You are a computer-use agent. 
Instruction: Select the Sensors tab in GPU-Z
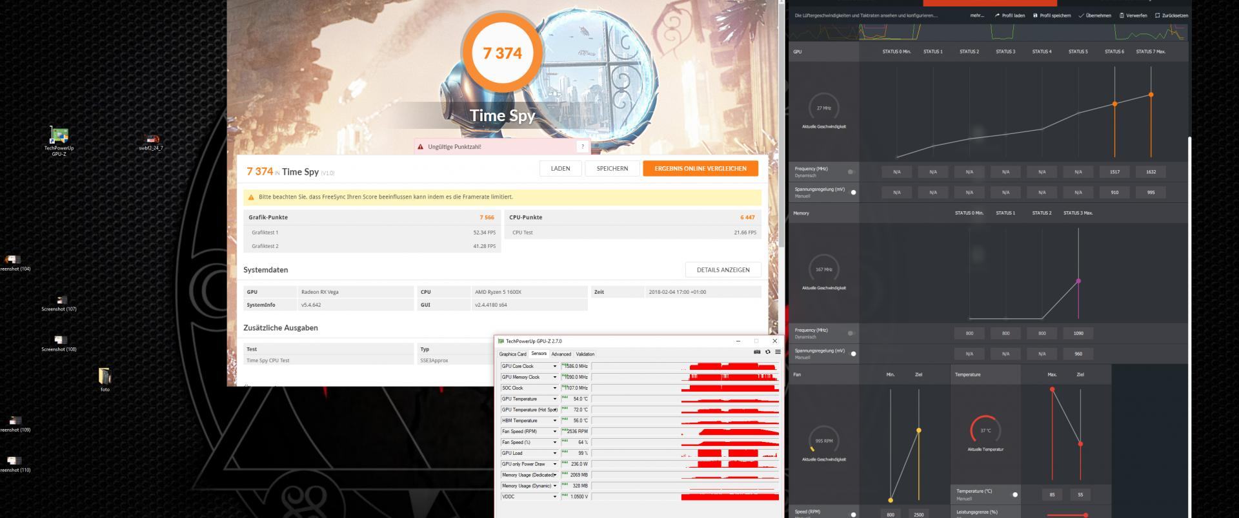(539, 354)
